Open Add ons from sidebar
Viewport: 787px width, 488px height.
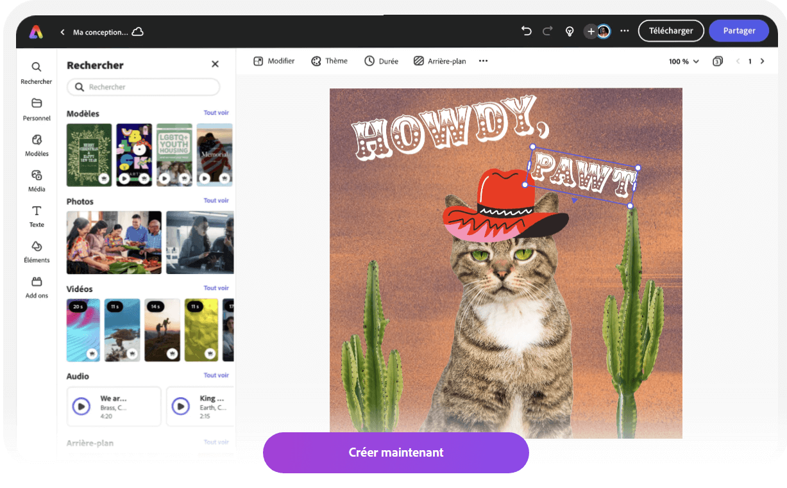[x=37, y=287]
